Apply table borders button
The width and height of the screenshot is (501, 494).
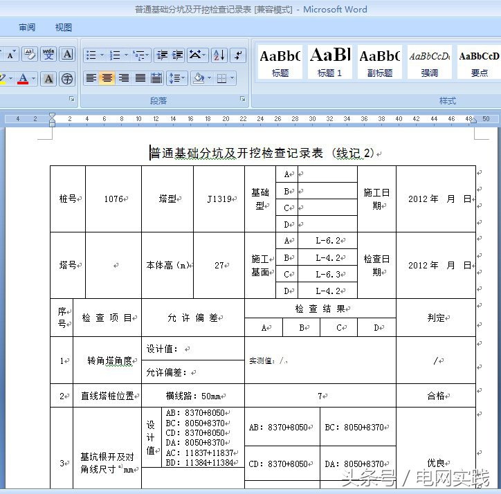(x=221, y=78)
